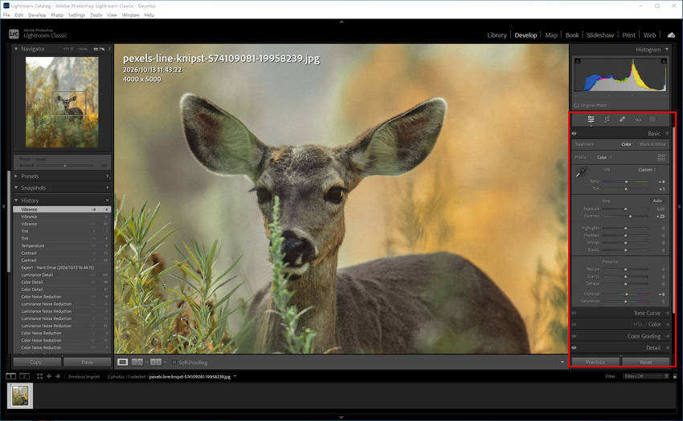Select the Red Eye correction tool icon
The height and width of the screenshot is (421, 683).
tap(638, 119)
